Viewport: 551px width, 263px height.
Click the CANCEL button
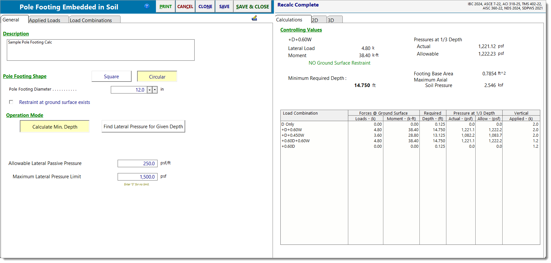tap(185, 6)
